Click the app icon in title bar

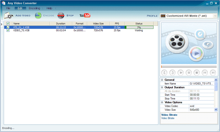tap(4, 3)
